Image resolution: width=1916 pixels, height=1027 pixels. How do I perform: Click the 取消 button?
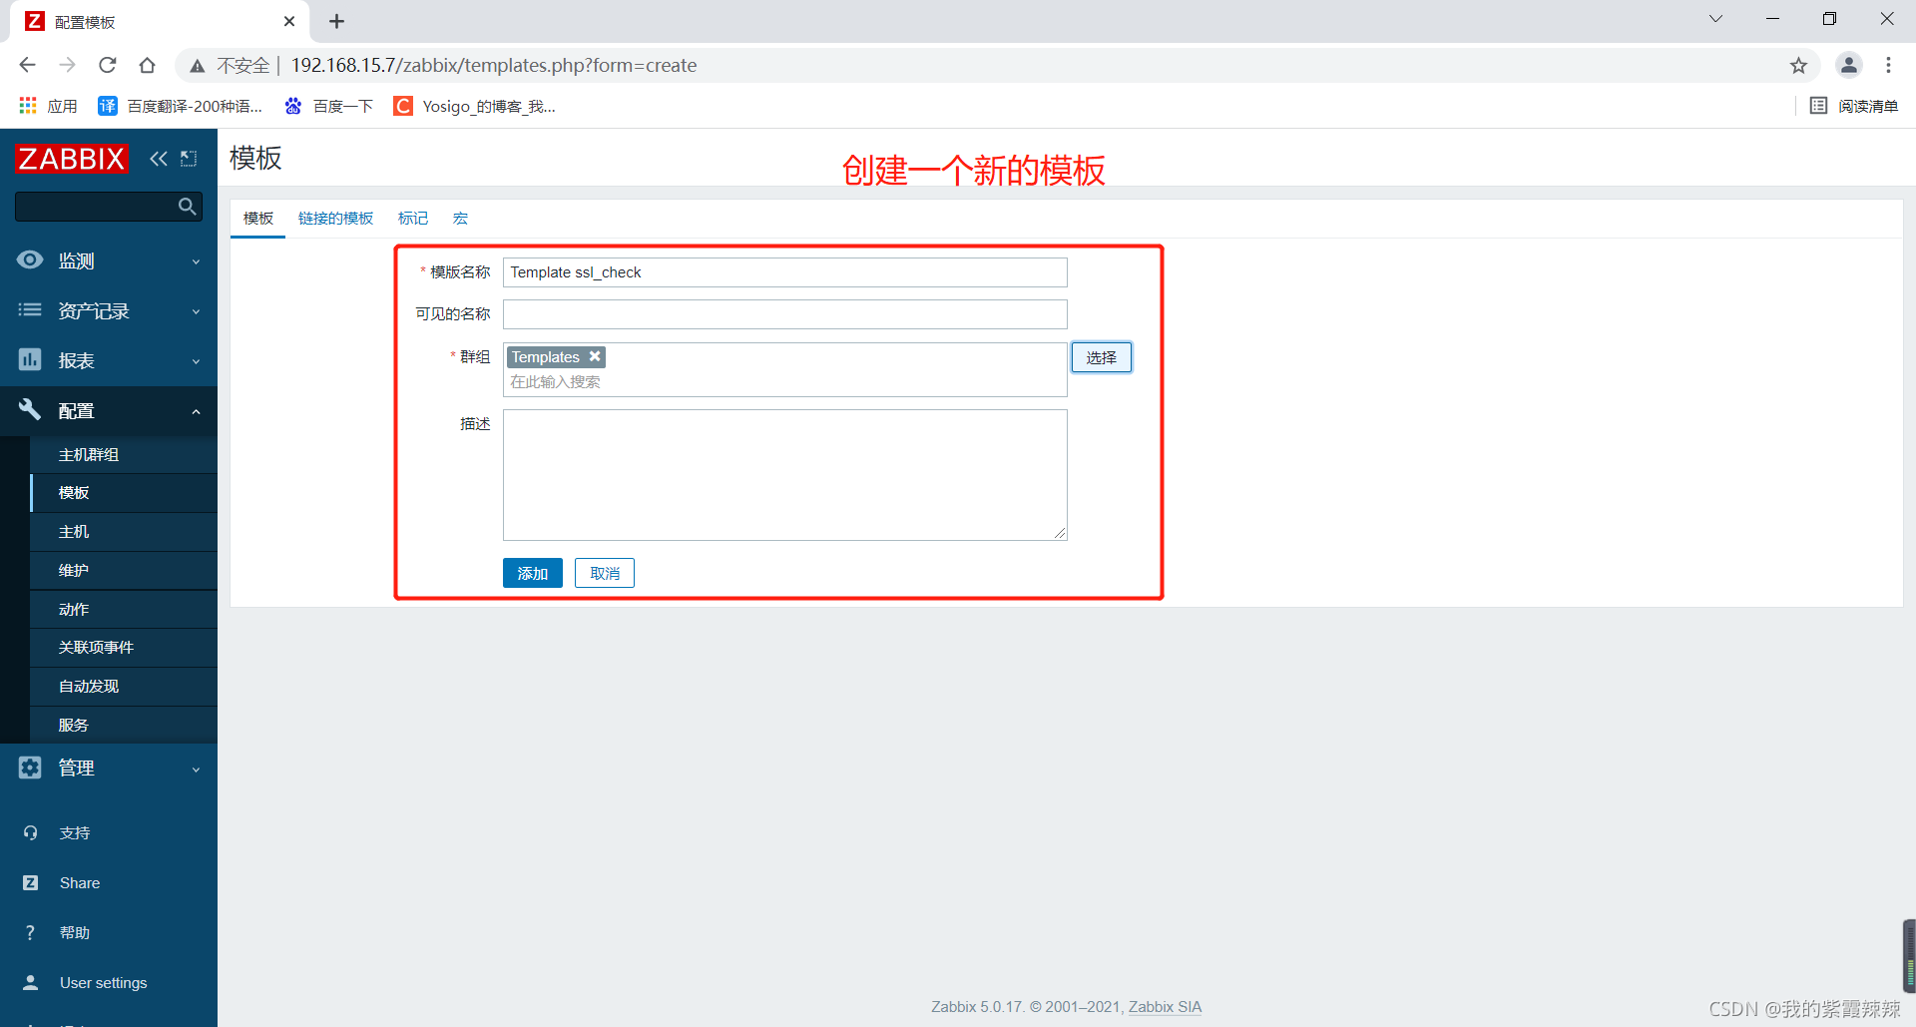(605, 573)
